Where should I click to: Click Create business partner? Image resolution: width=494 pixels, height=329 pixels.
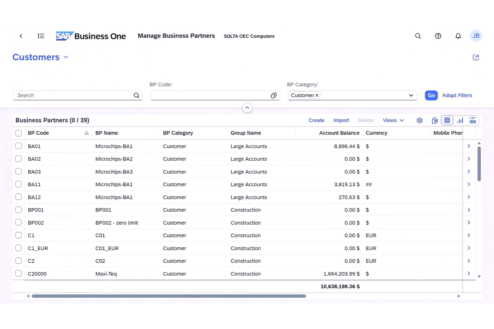[x=316, y=120]
